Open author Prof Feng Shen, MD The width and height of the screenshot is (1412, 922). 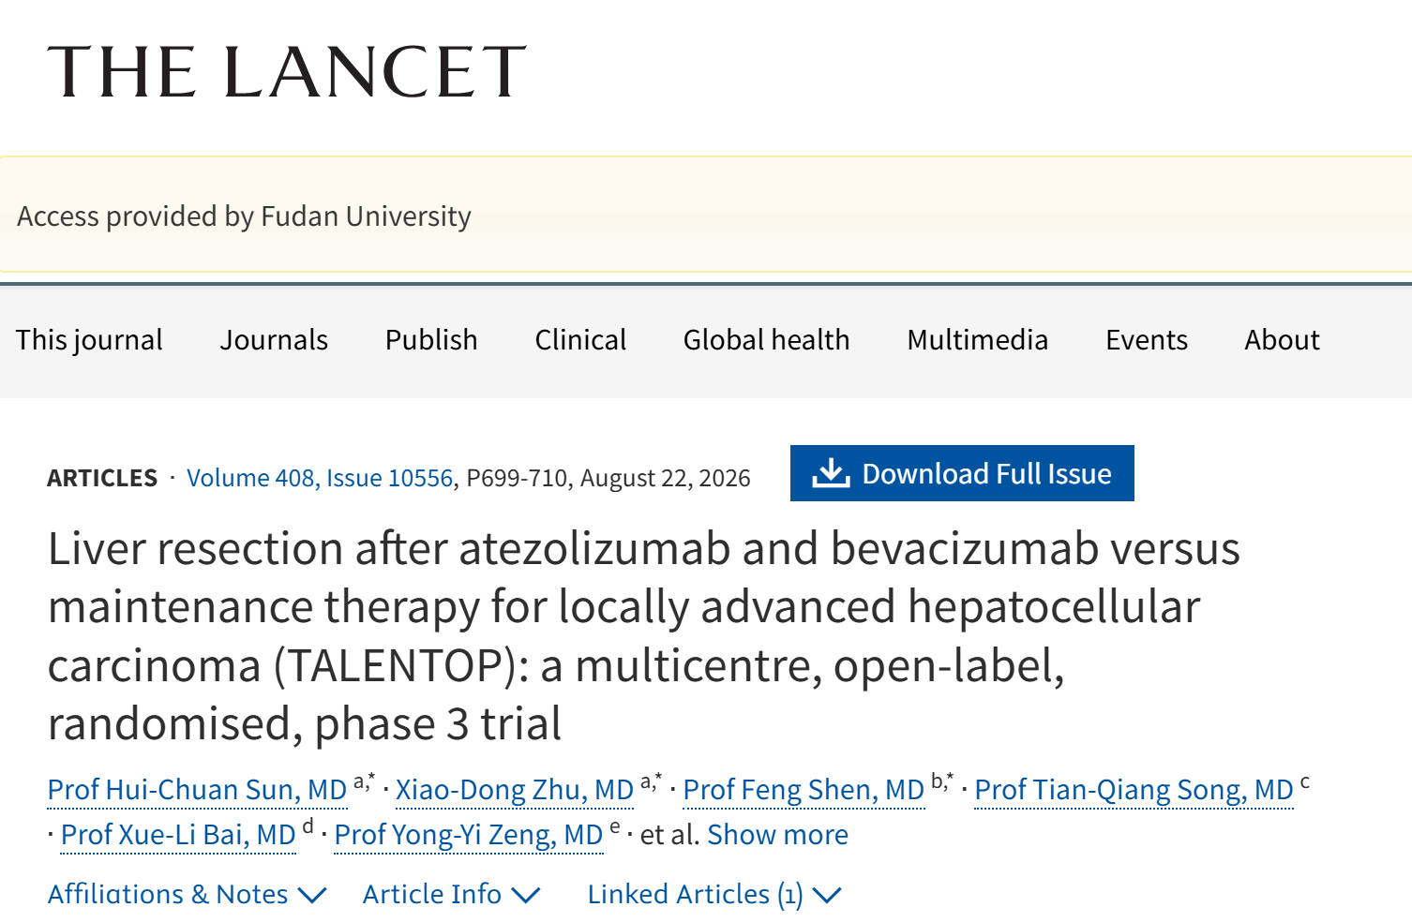[x=804, y=790]
